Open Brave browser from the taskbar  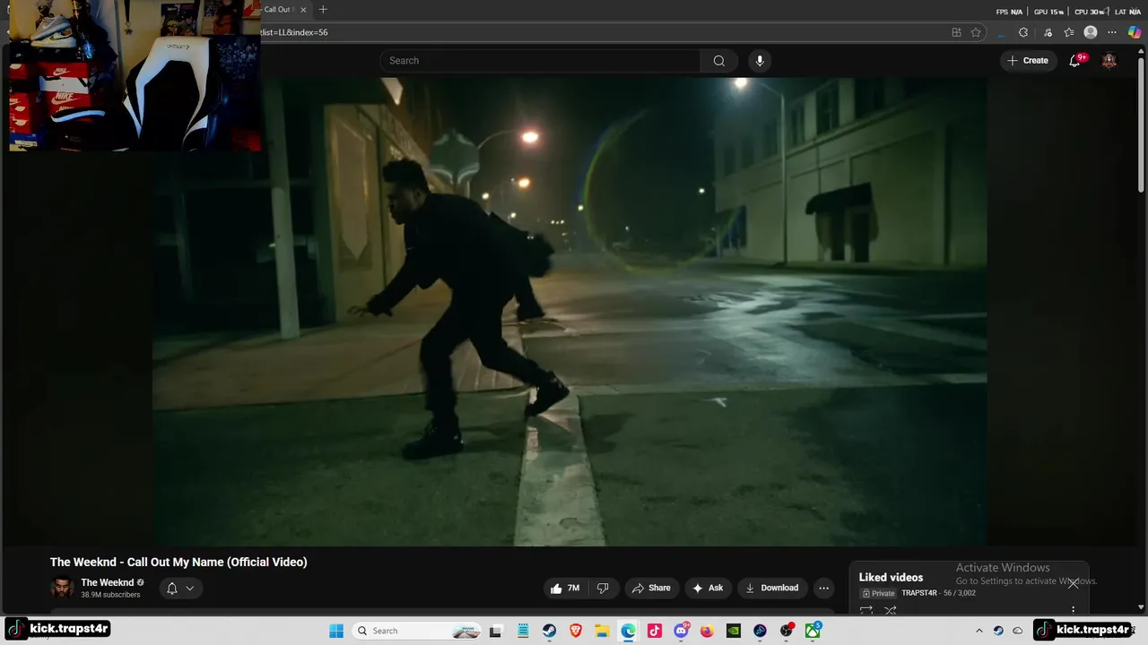click(576, 631)
